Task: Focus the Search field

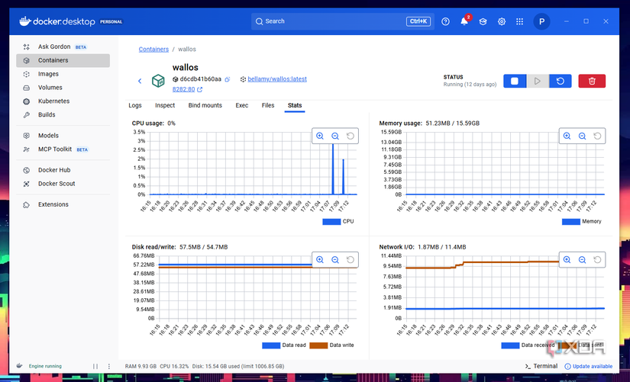Action: pos(343,21)
